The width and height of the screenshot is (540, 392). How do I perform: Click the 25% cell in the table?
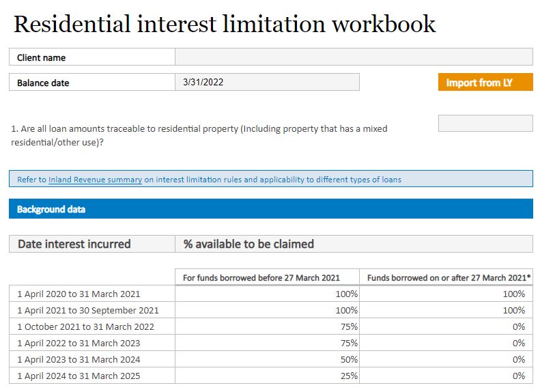point(267,376)
